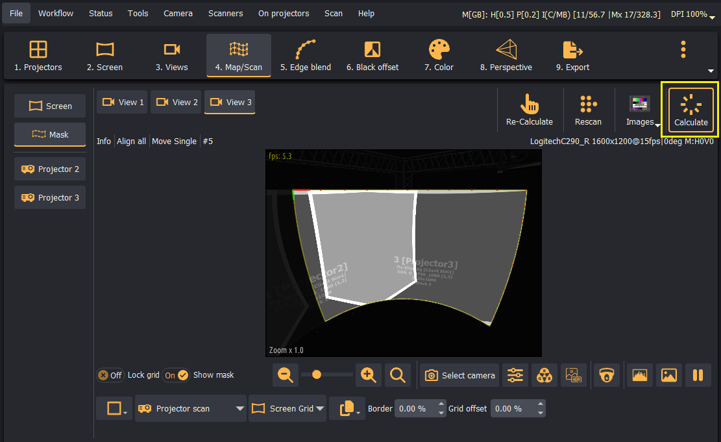This screenshot has height=442, width=721.
Task: Click the RGB color circles icon
Action: (544, 375)
